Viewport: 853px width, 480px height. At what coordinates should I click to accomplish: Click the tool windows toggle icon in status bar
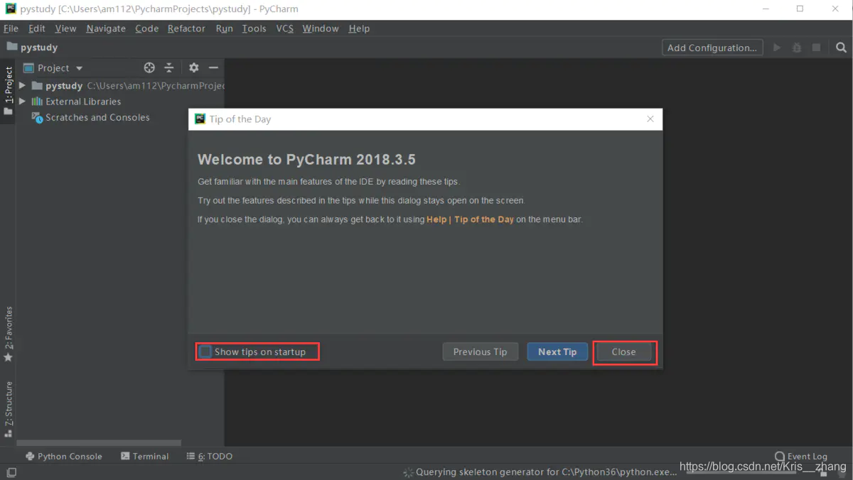click(x=11, y=472)
